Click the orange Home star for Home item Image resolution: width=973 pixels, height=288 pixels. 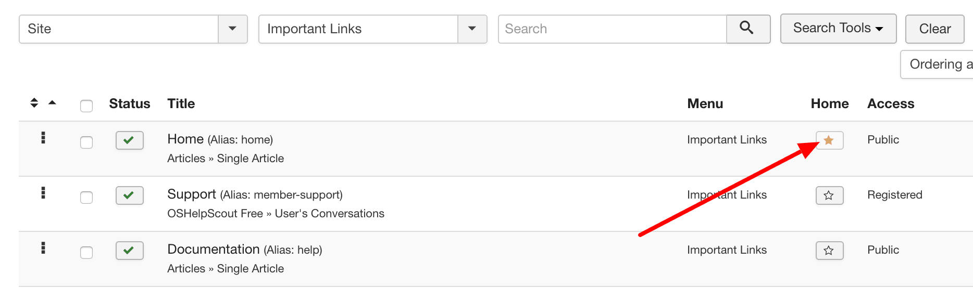[x=829, y=140]
